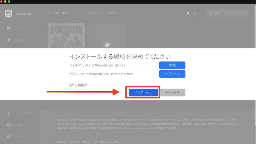Viewport: 256px width, 144px height.
Task: Select the Fortnite game thumbnail
Action: click(x=66, y=36)
